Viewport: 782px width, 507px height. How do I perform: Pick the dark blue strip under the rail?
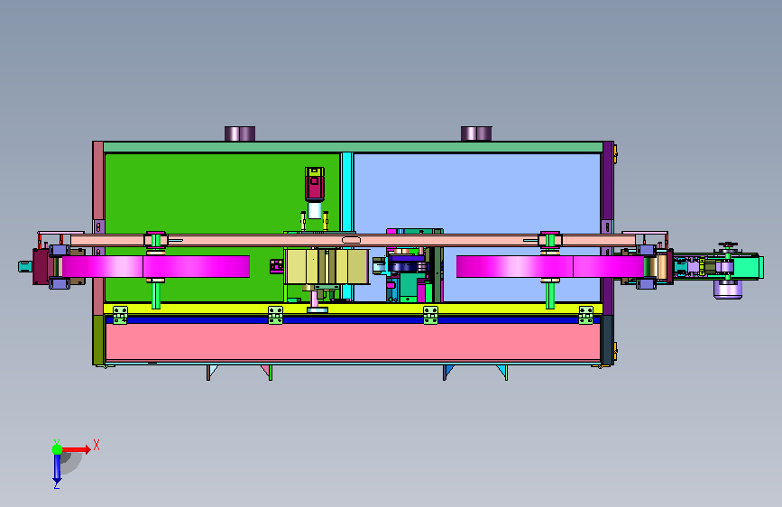coord(353,320)
